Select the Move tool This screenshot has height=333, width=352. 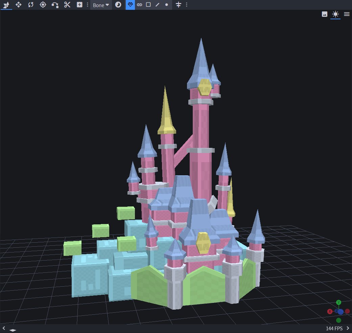(x=18, y=5)
